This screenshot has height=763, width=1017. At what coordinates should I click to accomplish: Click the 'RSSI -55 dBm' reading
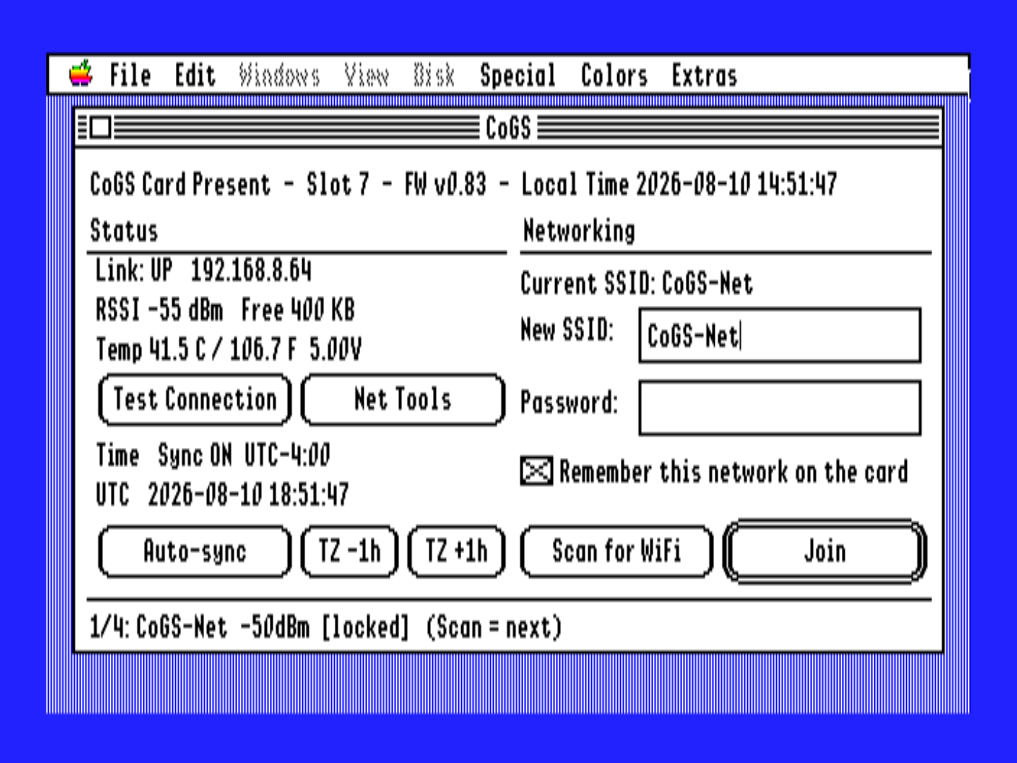click(x=159, y=310)
